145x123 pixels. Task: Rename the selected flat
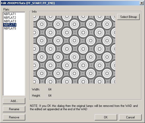(14, 109)
